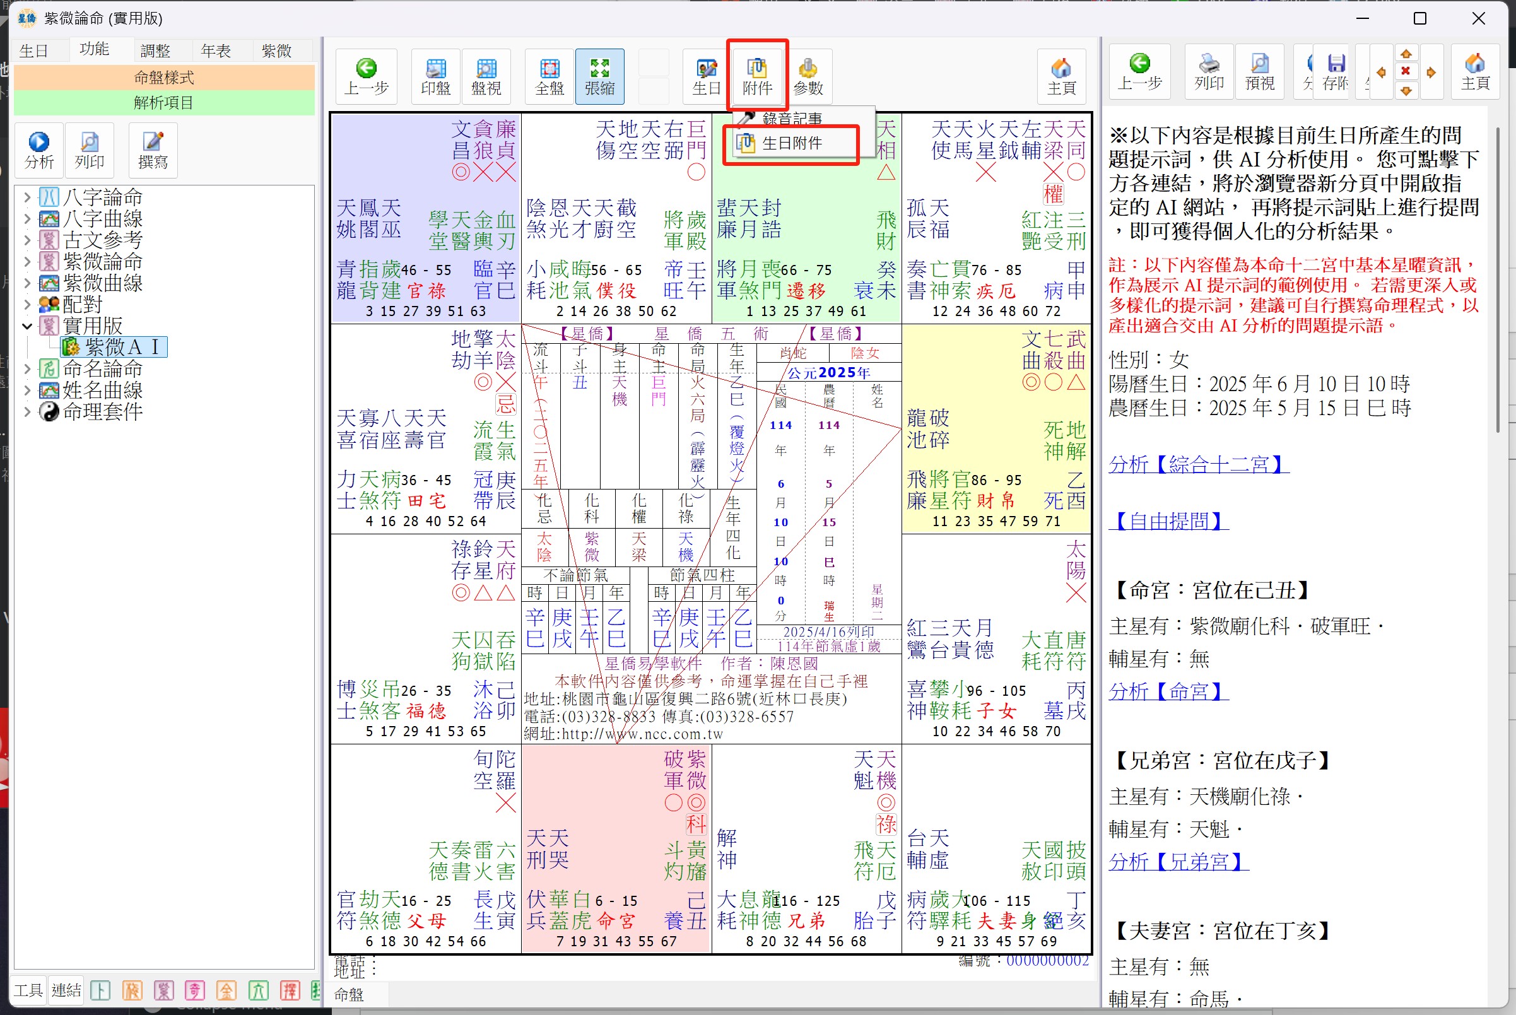Viewport: 1516px width, 1015px height.
Task: Open link 分析【綜合十二宮】
Action: pyautogui.click(x=1198, y=464)
